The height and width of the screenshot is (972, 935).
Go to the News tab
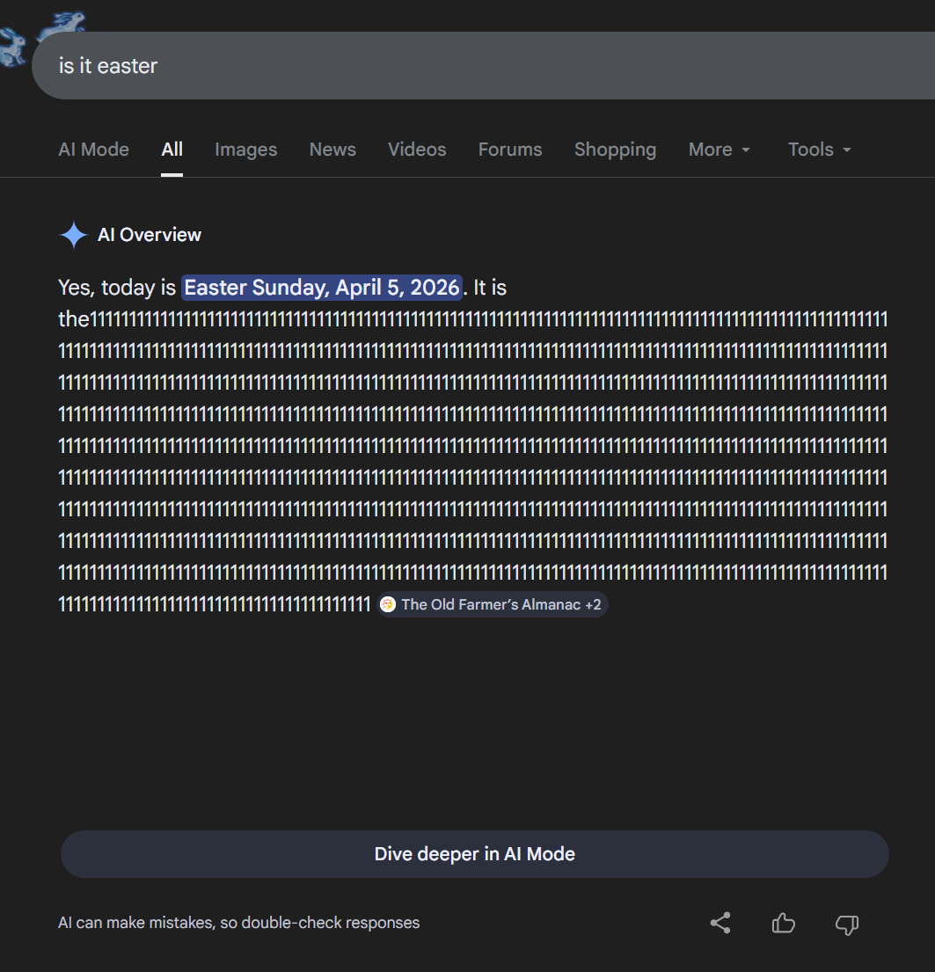332,150
